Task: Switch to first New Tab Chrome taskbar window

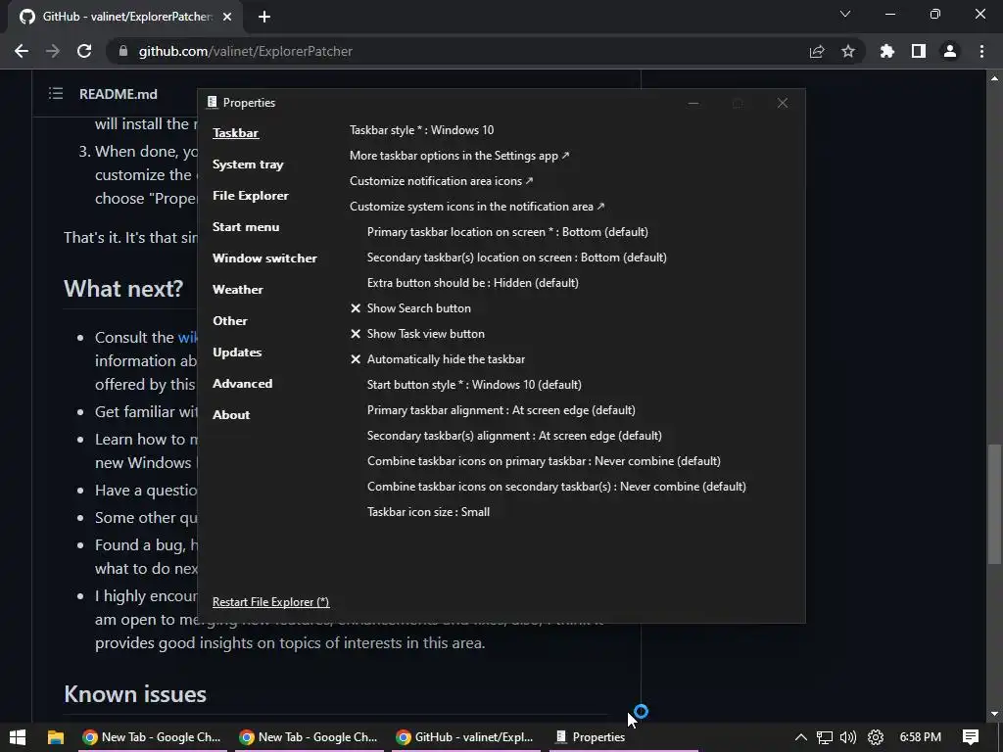Action: point(152,737)
